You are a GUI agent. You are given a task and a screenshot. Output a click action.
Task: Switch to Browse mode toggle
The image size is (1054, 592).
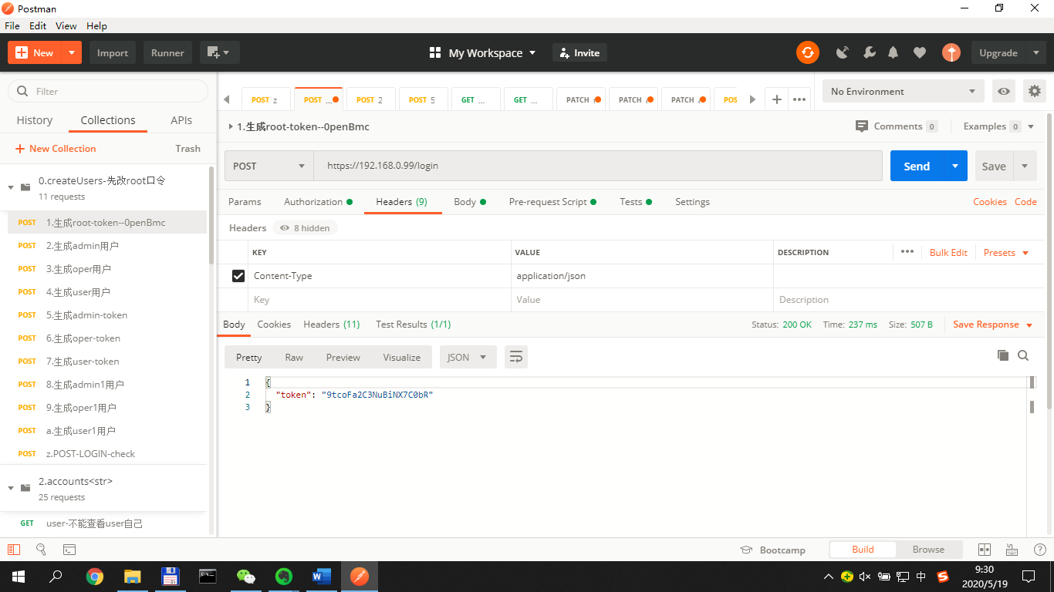928,550
